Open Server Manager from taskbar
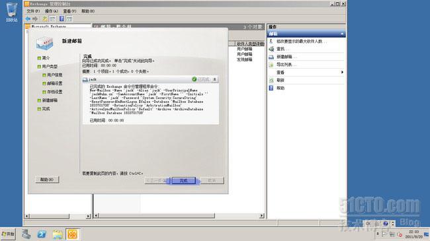This screenshot has height=241, width=430. [x=26, y=234]
